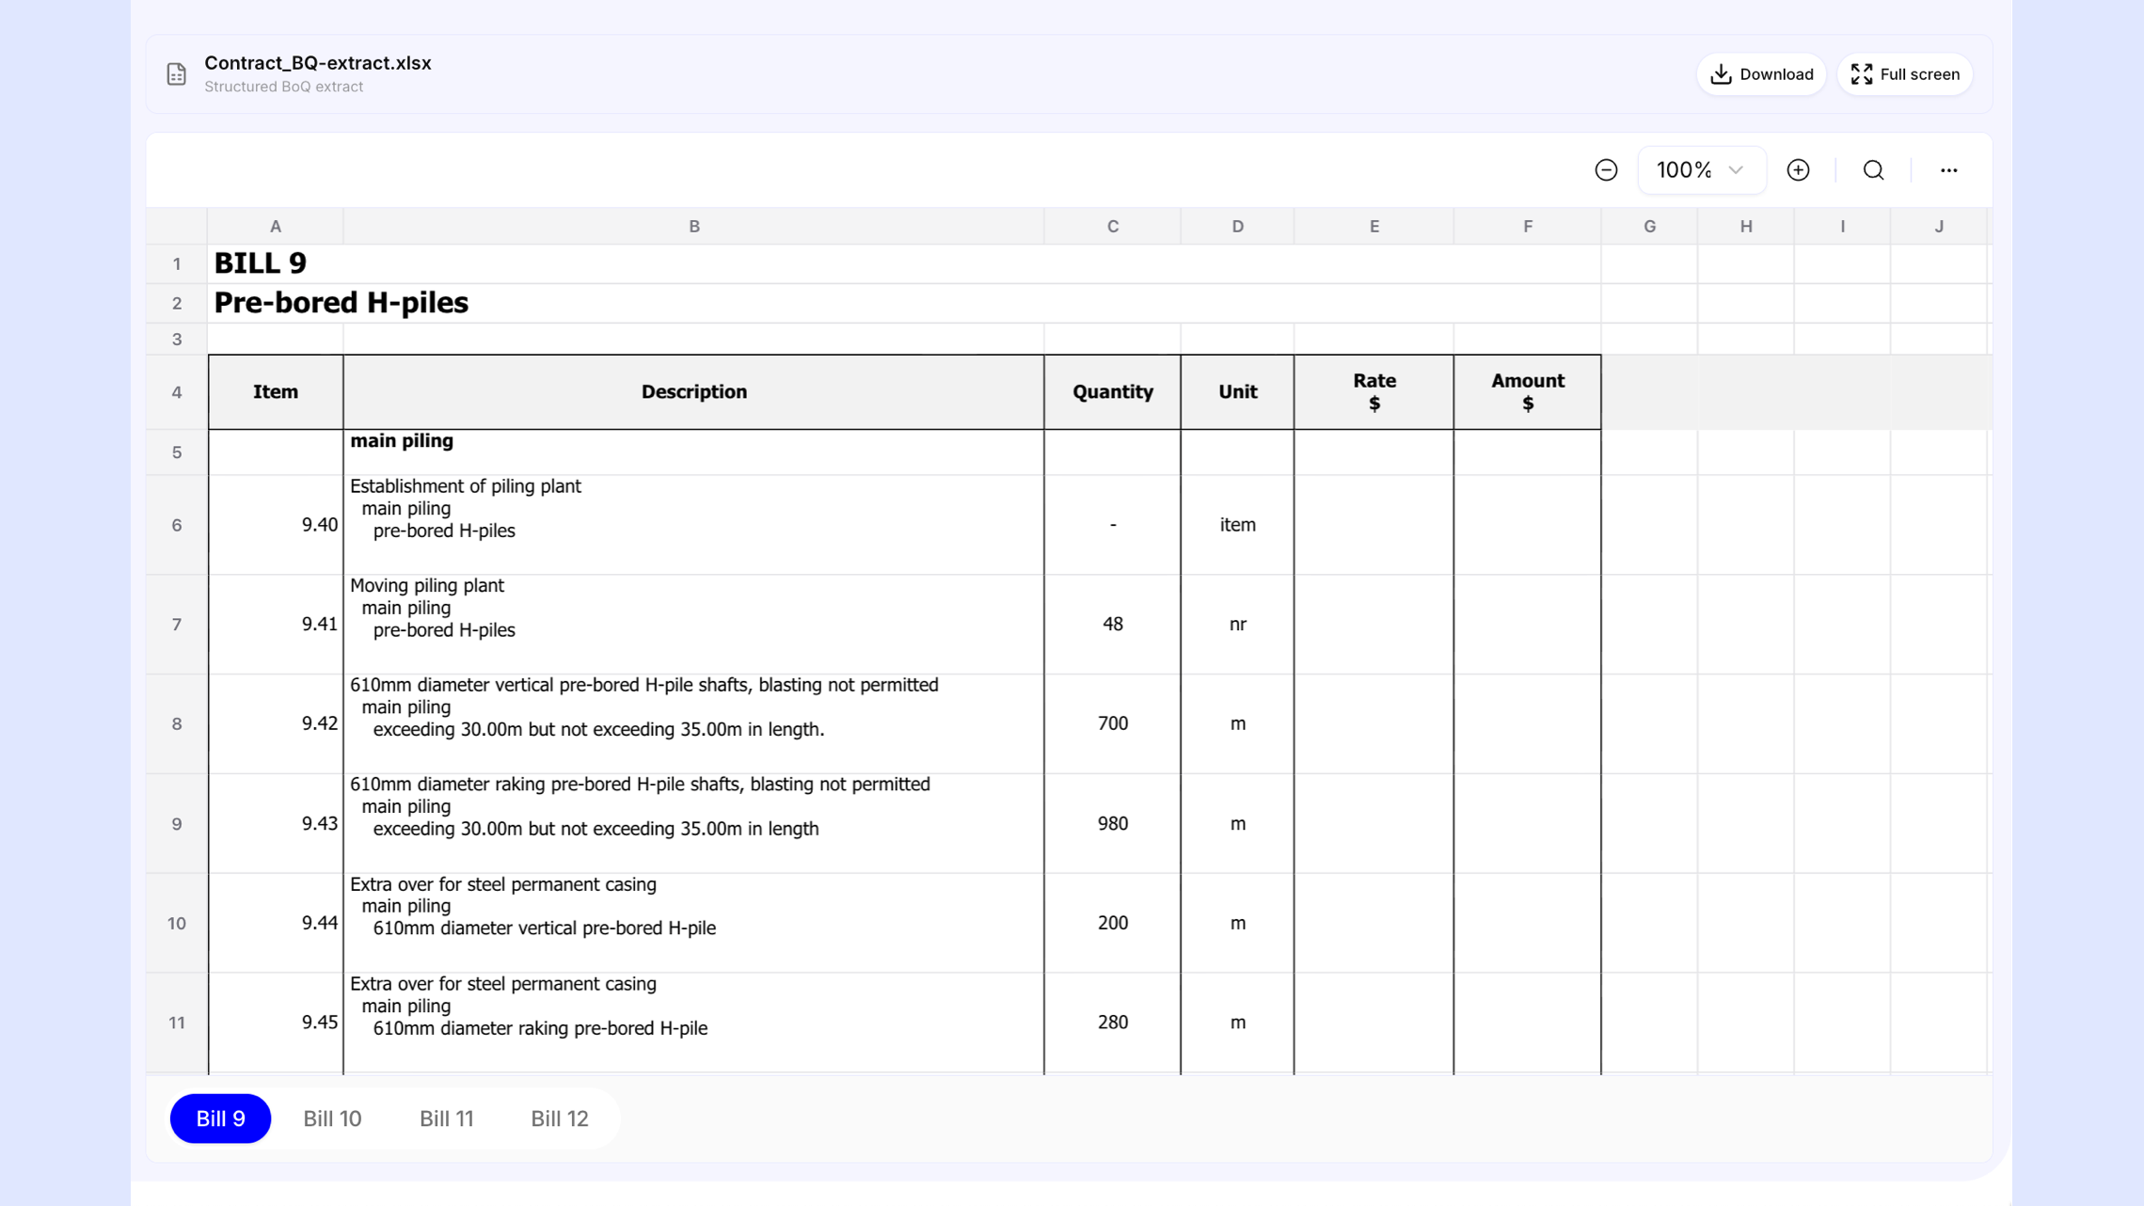Click item number 9.44 cell
This screenshot has height=1206, width=2144.
[276, 924]
